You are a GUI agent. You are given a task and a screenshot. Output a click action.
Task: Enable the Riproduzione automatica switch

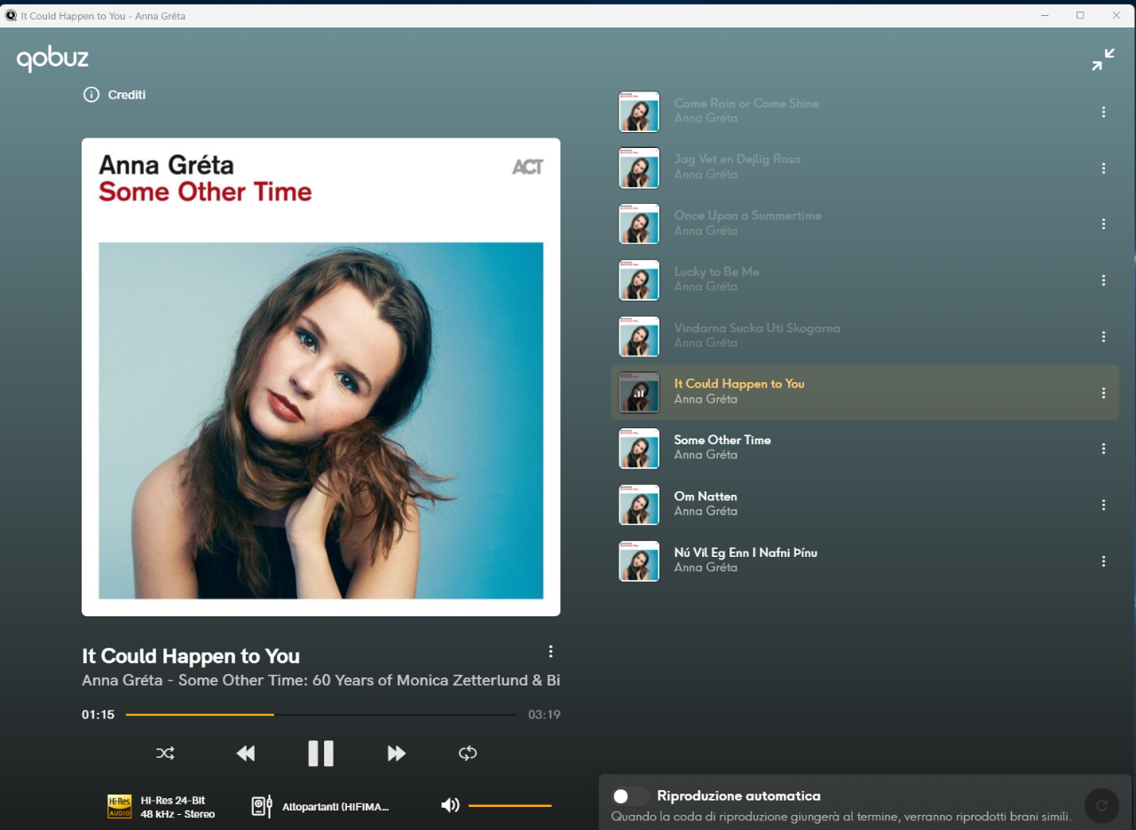pos(631,796)
